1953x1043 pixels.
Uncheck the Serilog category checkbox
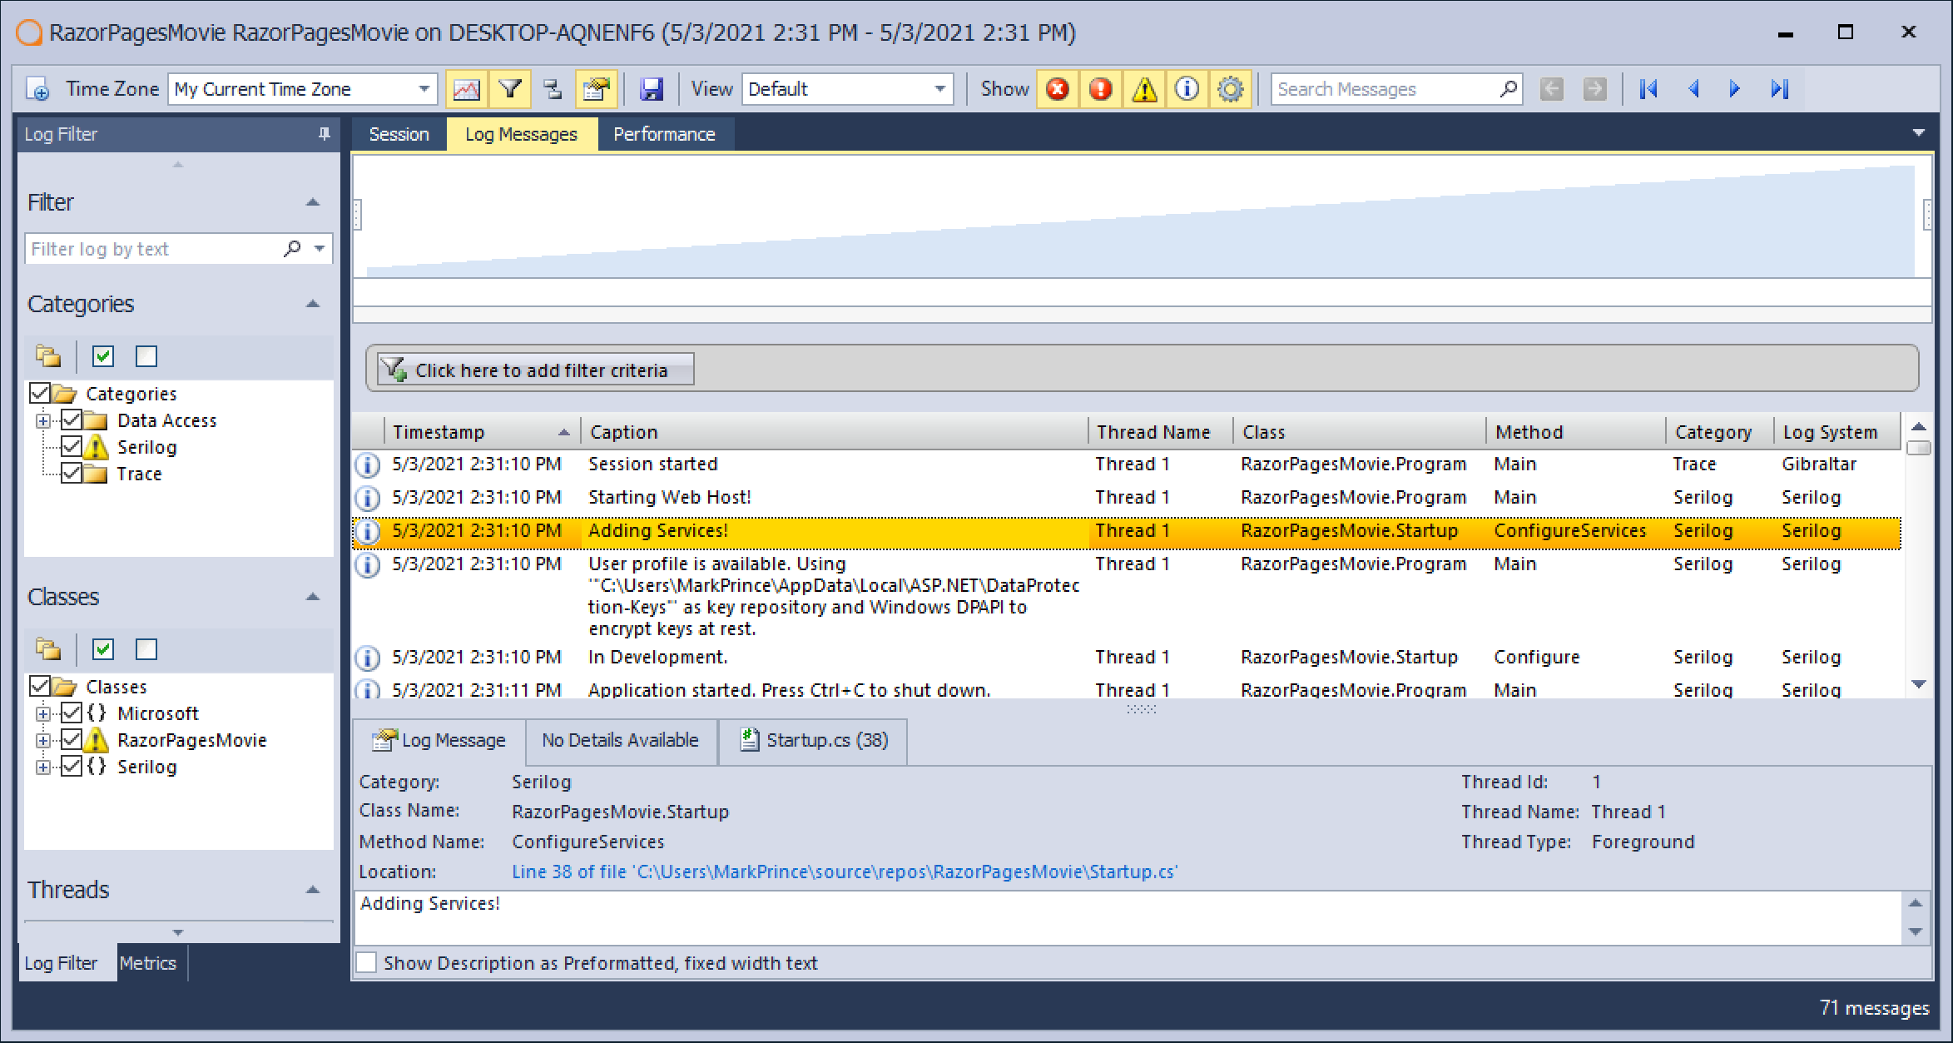point(72,446)
